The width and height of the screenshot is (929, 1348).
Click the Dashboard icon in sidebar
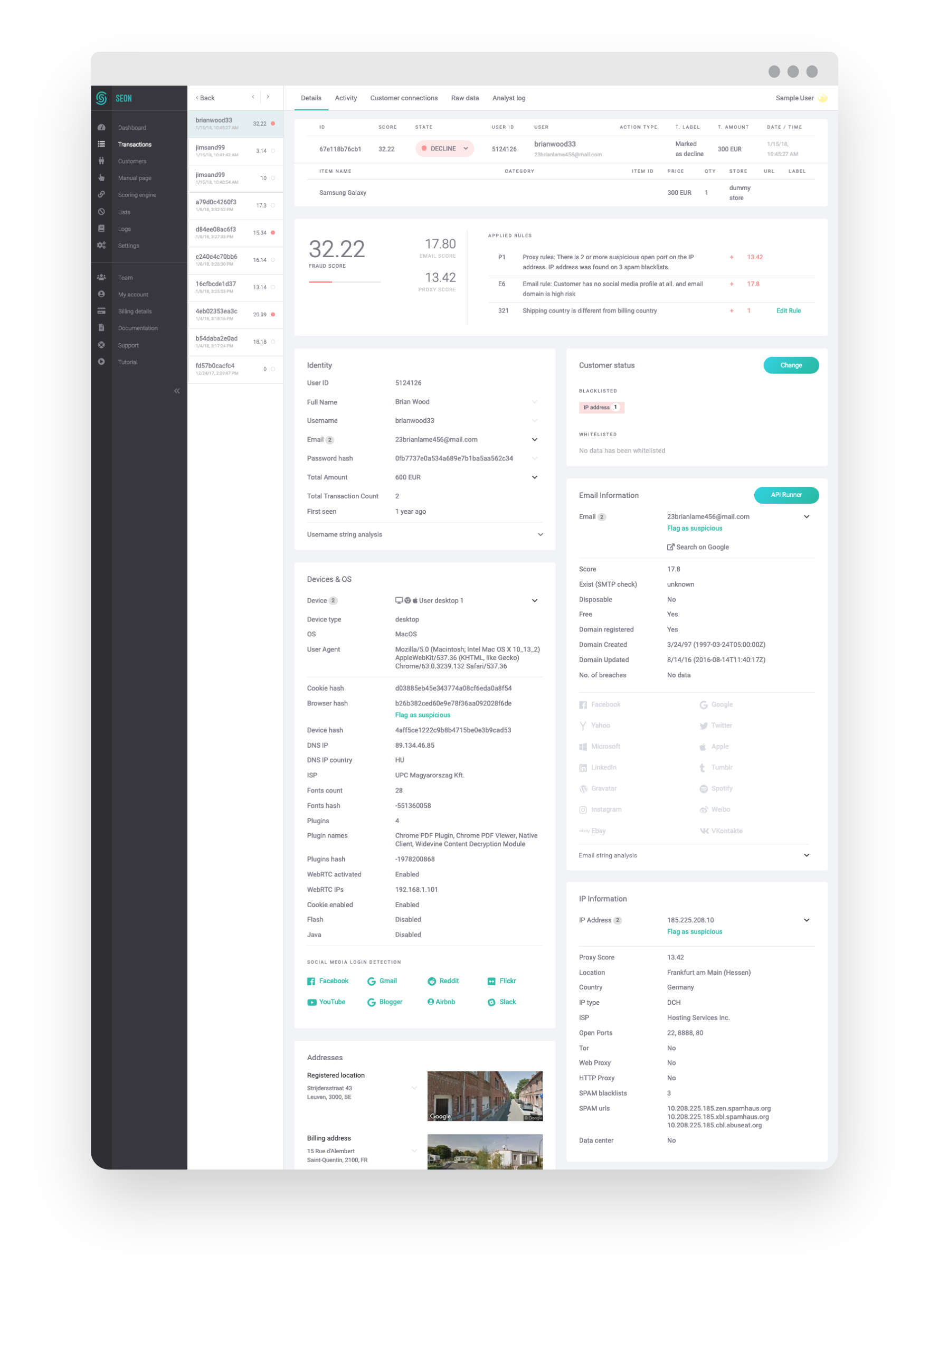[x=101, y=128]
